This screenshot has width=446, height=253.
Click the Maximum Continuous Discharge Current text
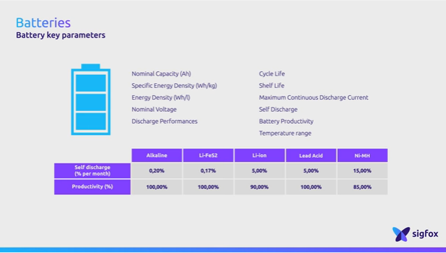(313, 97)
